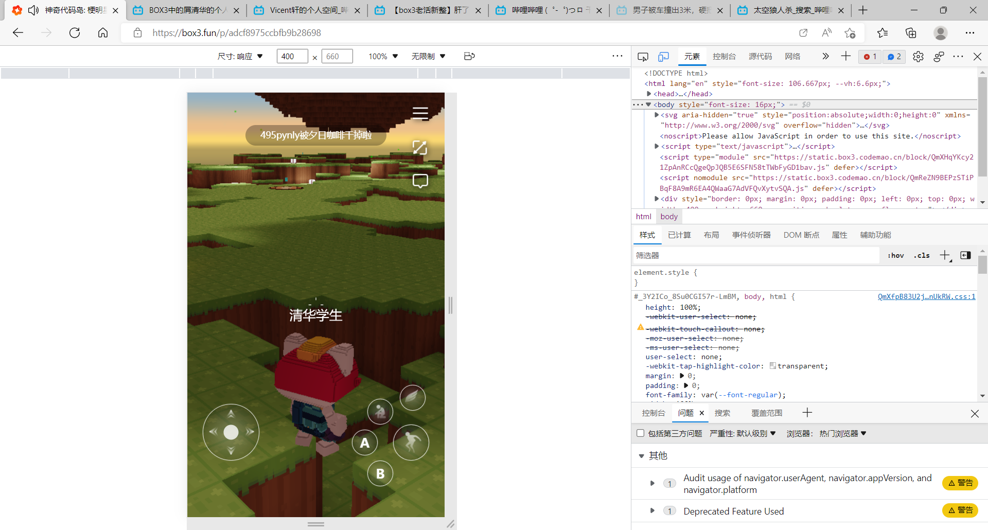Click the 筛选器 styles filter box
The image size is (988, 530).
coord(756,255)
